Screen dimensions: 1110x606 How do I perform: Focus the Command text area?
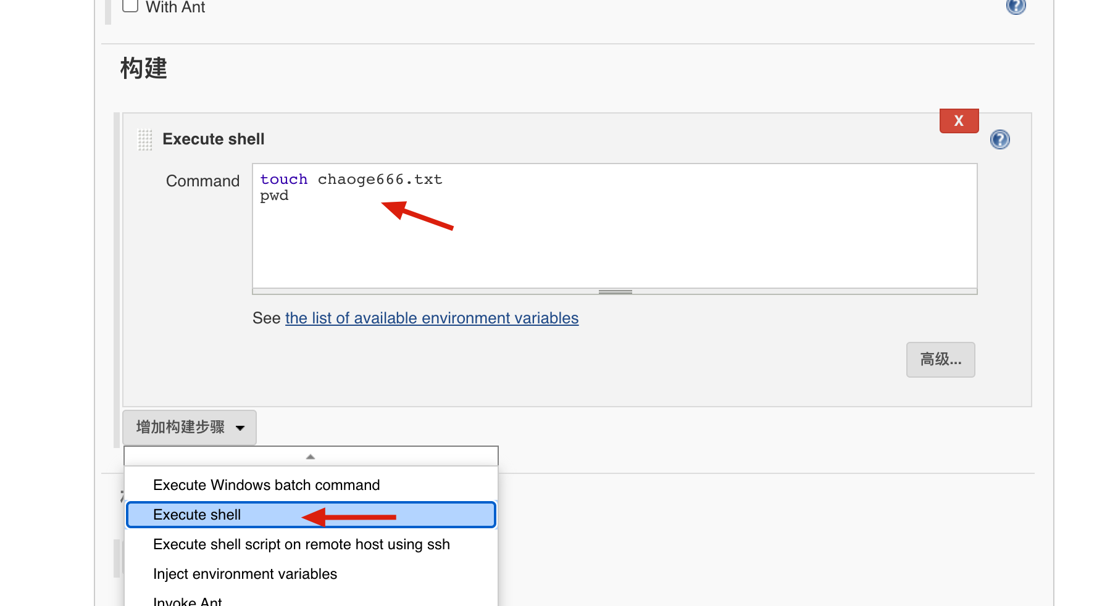tap(614, 225)
